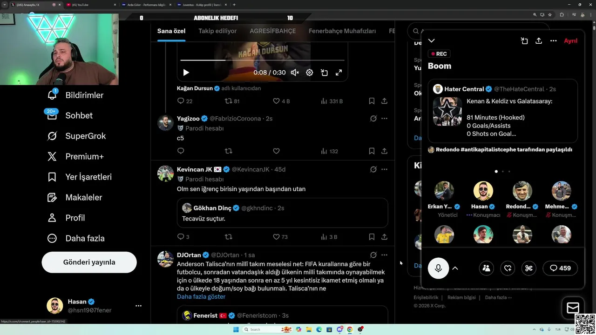Share Yagizoo's c5 post
The width and height of the screenshot is (596, 335).
coord(384,151)
